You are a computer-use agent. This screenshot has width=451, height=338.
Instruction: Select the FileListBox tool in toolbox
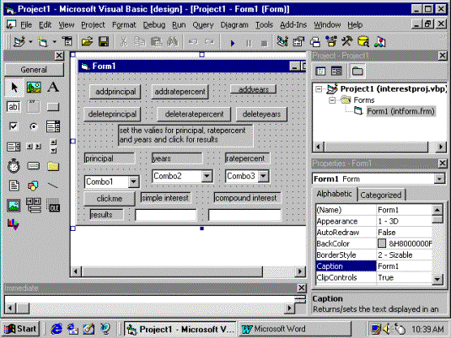pos(13,185)
